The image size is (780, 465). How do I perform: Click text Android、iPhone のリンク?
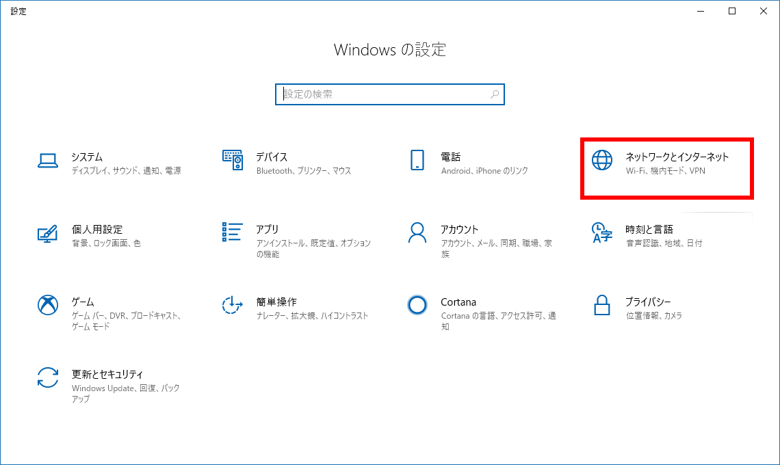(x=484, y=170)
